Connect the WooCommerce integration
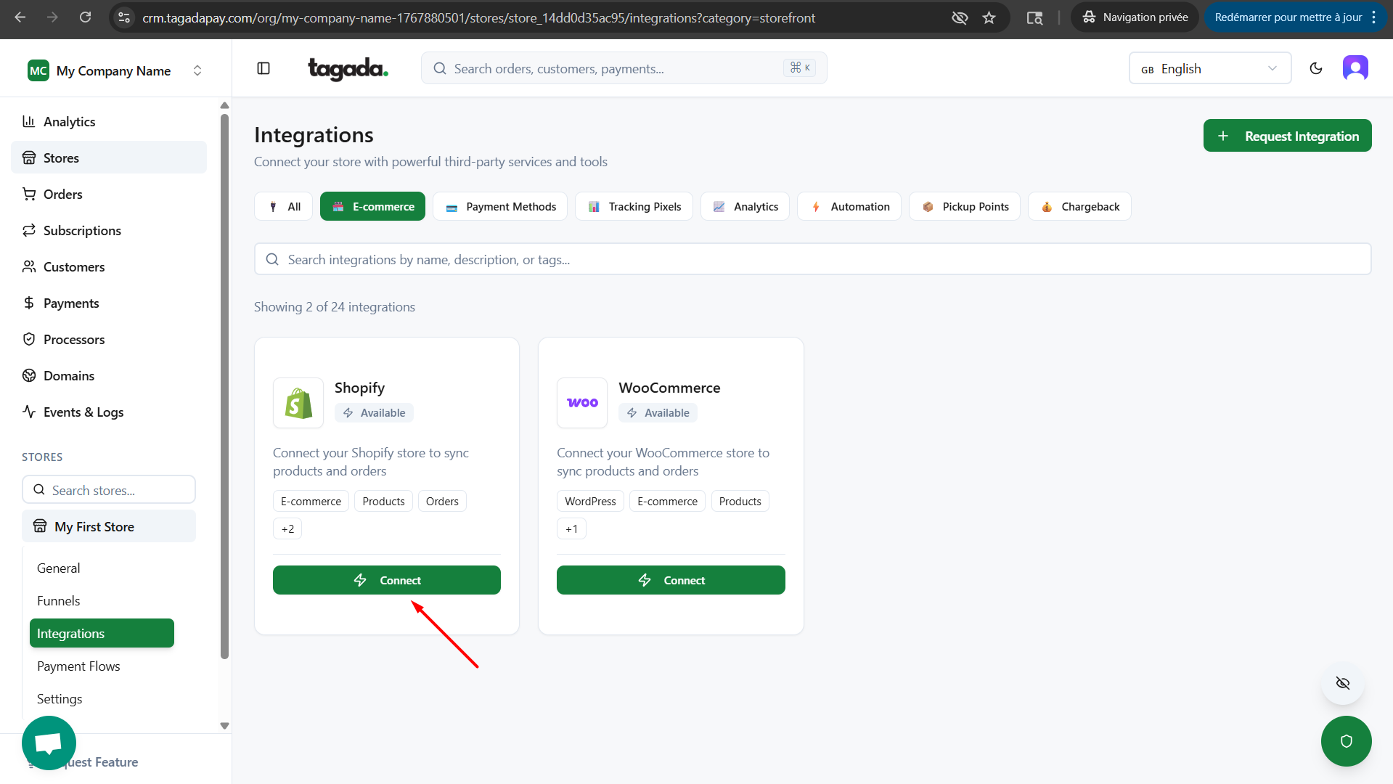 tap(671, 580)
